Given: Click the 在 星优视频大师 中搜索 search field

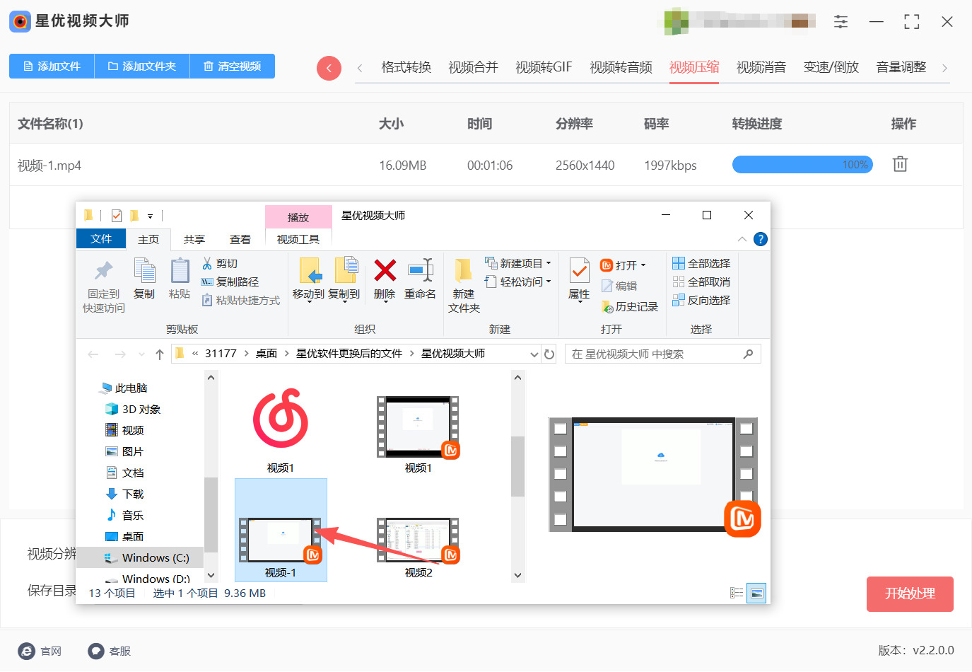Looking at the screenshot, I should [x=662, y=354].
